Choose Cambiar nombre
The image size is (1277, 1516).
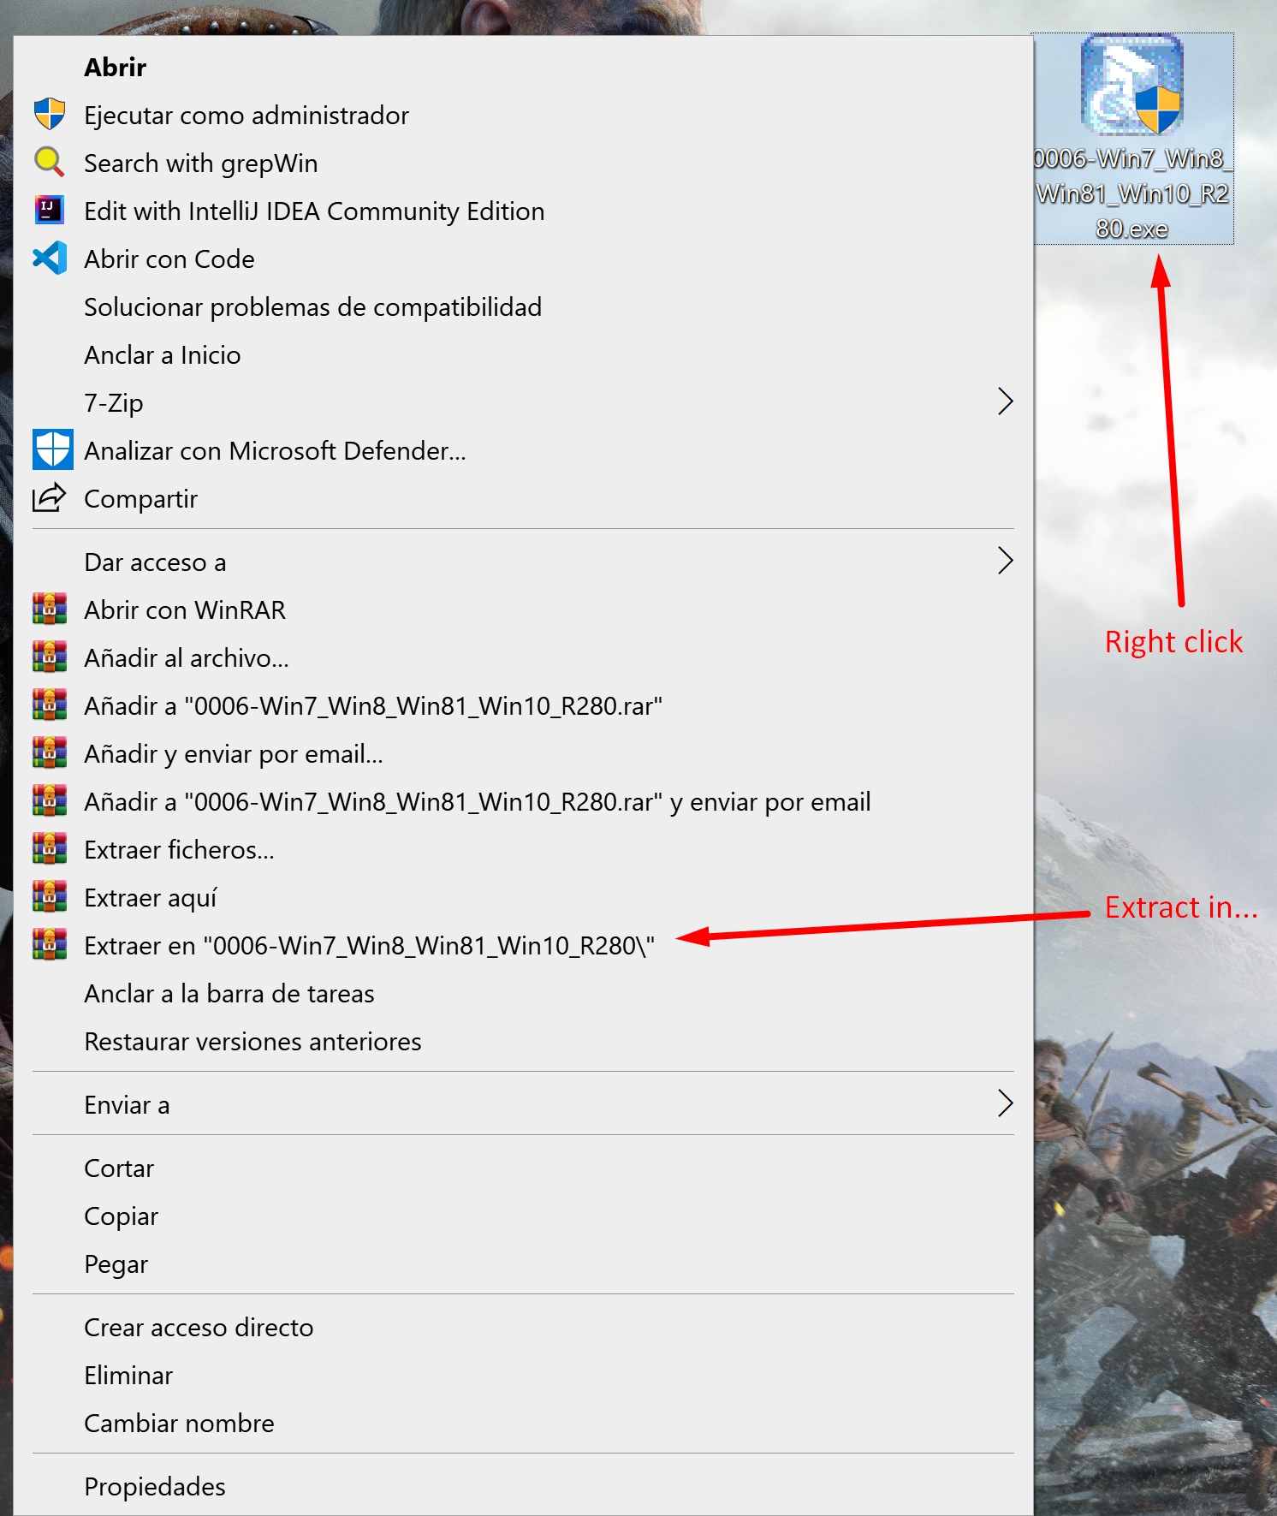coord(523,1423)
